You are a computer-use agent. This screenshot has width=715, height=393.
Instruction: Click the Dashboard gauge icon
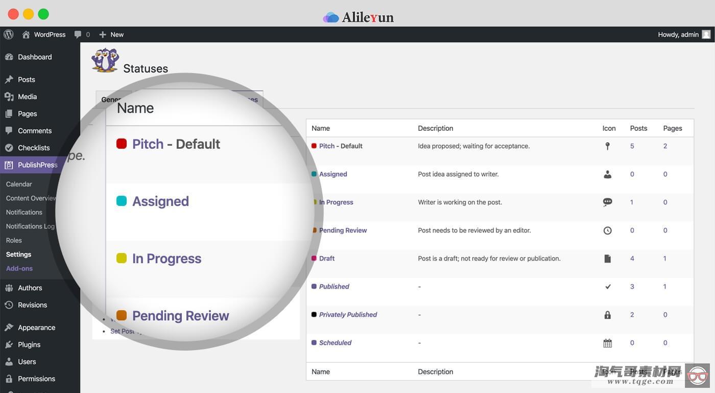(x=9, y=57)
